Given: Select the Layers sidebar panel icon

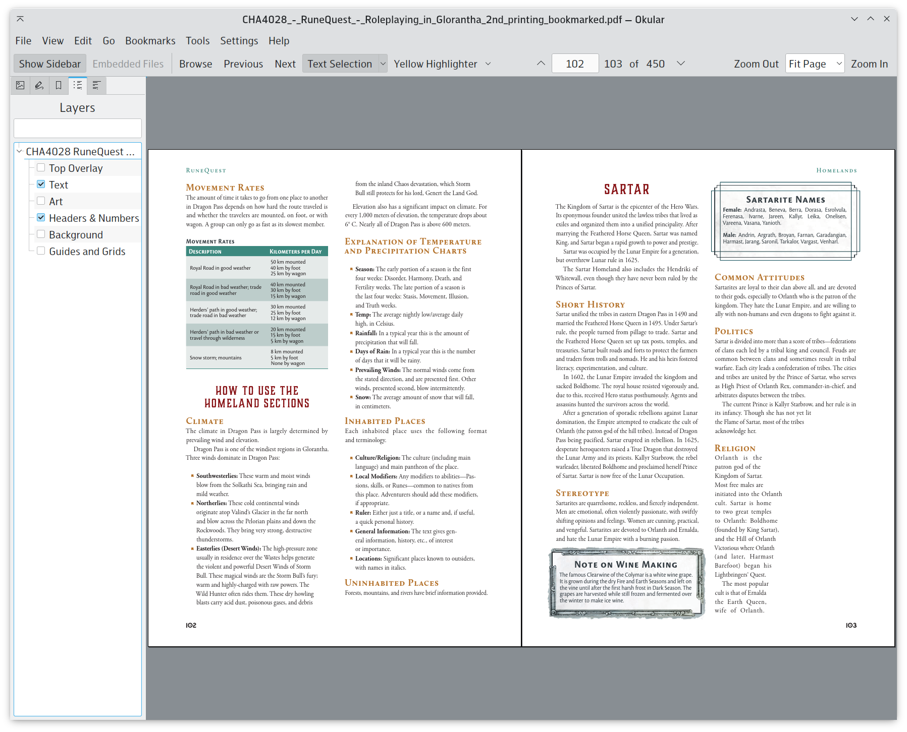Looking at the screenshot, I should 77,85.
